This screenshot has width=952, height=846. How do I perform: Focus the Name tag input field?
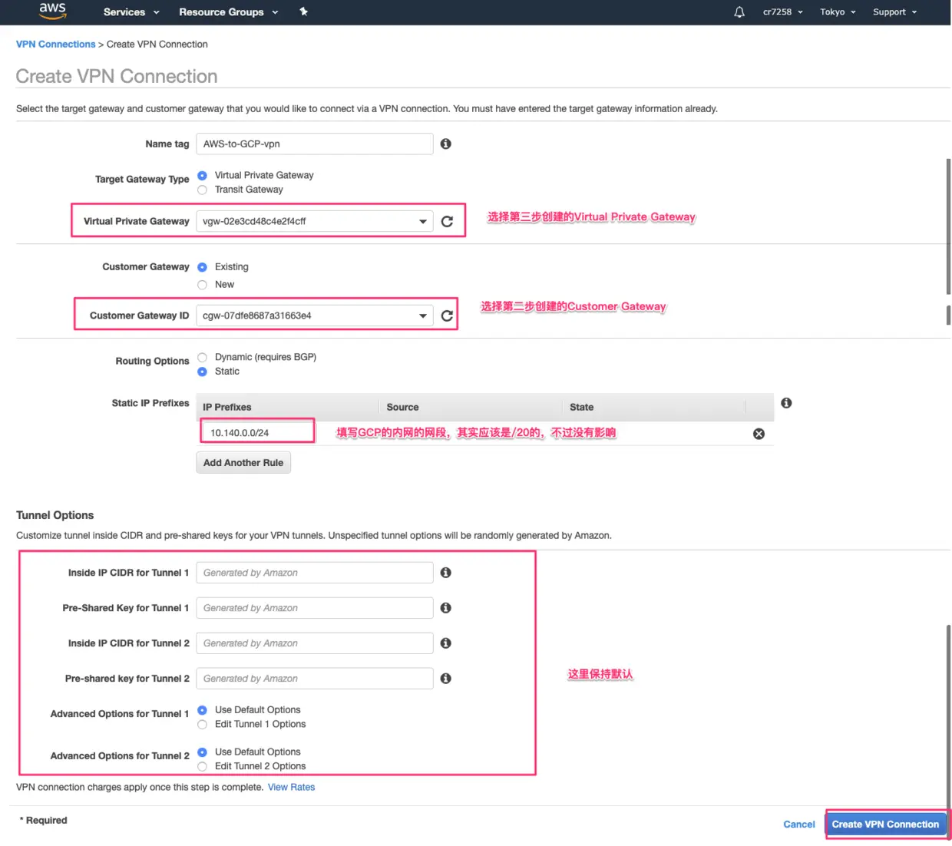pos(315,144)
